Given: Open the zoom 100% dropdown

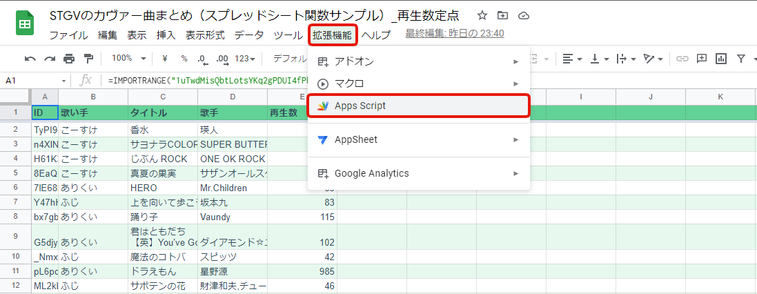Looking at the screenshot, I should tap(128, 59).
